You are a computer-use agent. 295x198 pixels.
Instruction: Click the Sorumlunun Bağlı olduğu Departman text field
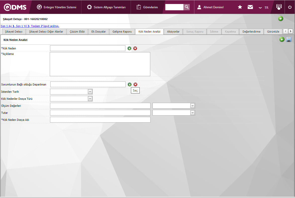click(x=88, y=84)
